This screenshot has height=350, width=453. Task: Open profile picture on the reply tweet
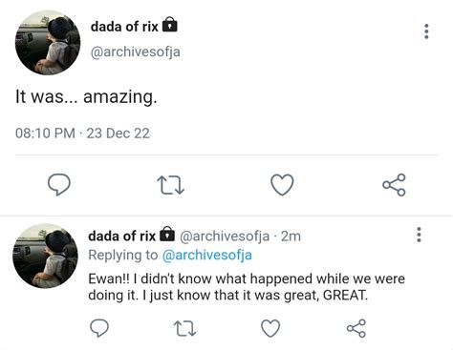pos(45,256)
